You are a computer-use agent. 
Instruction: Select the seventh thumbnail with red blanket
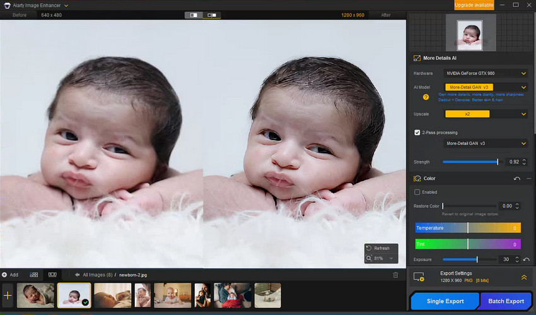pyautogui.click(x=233, y=295)
